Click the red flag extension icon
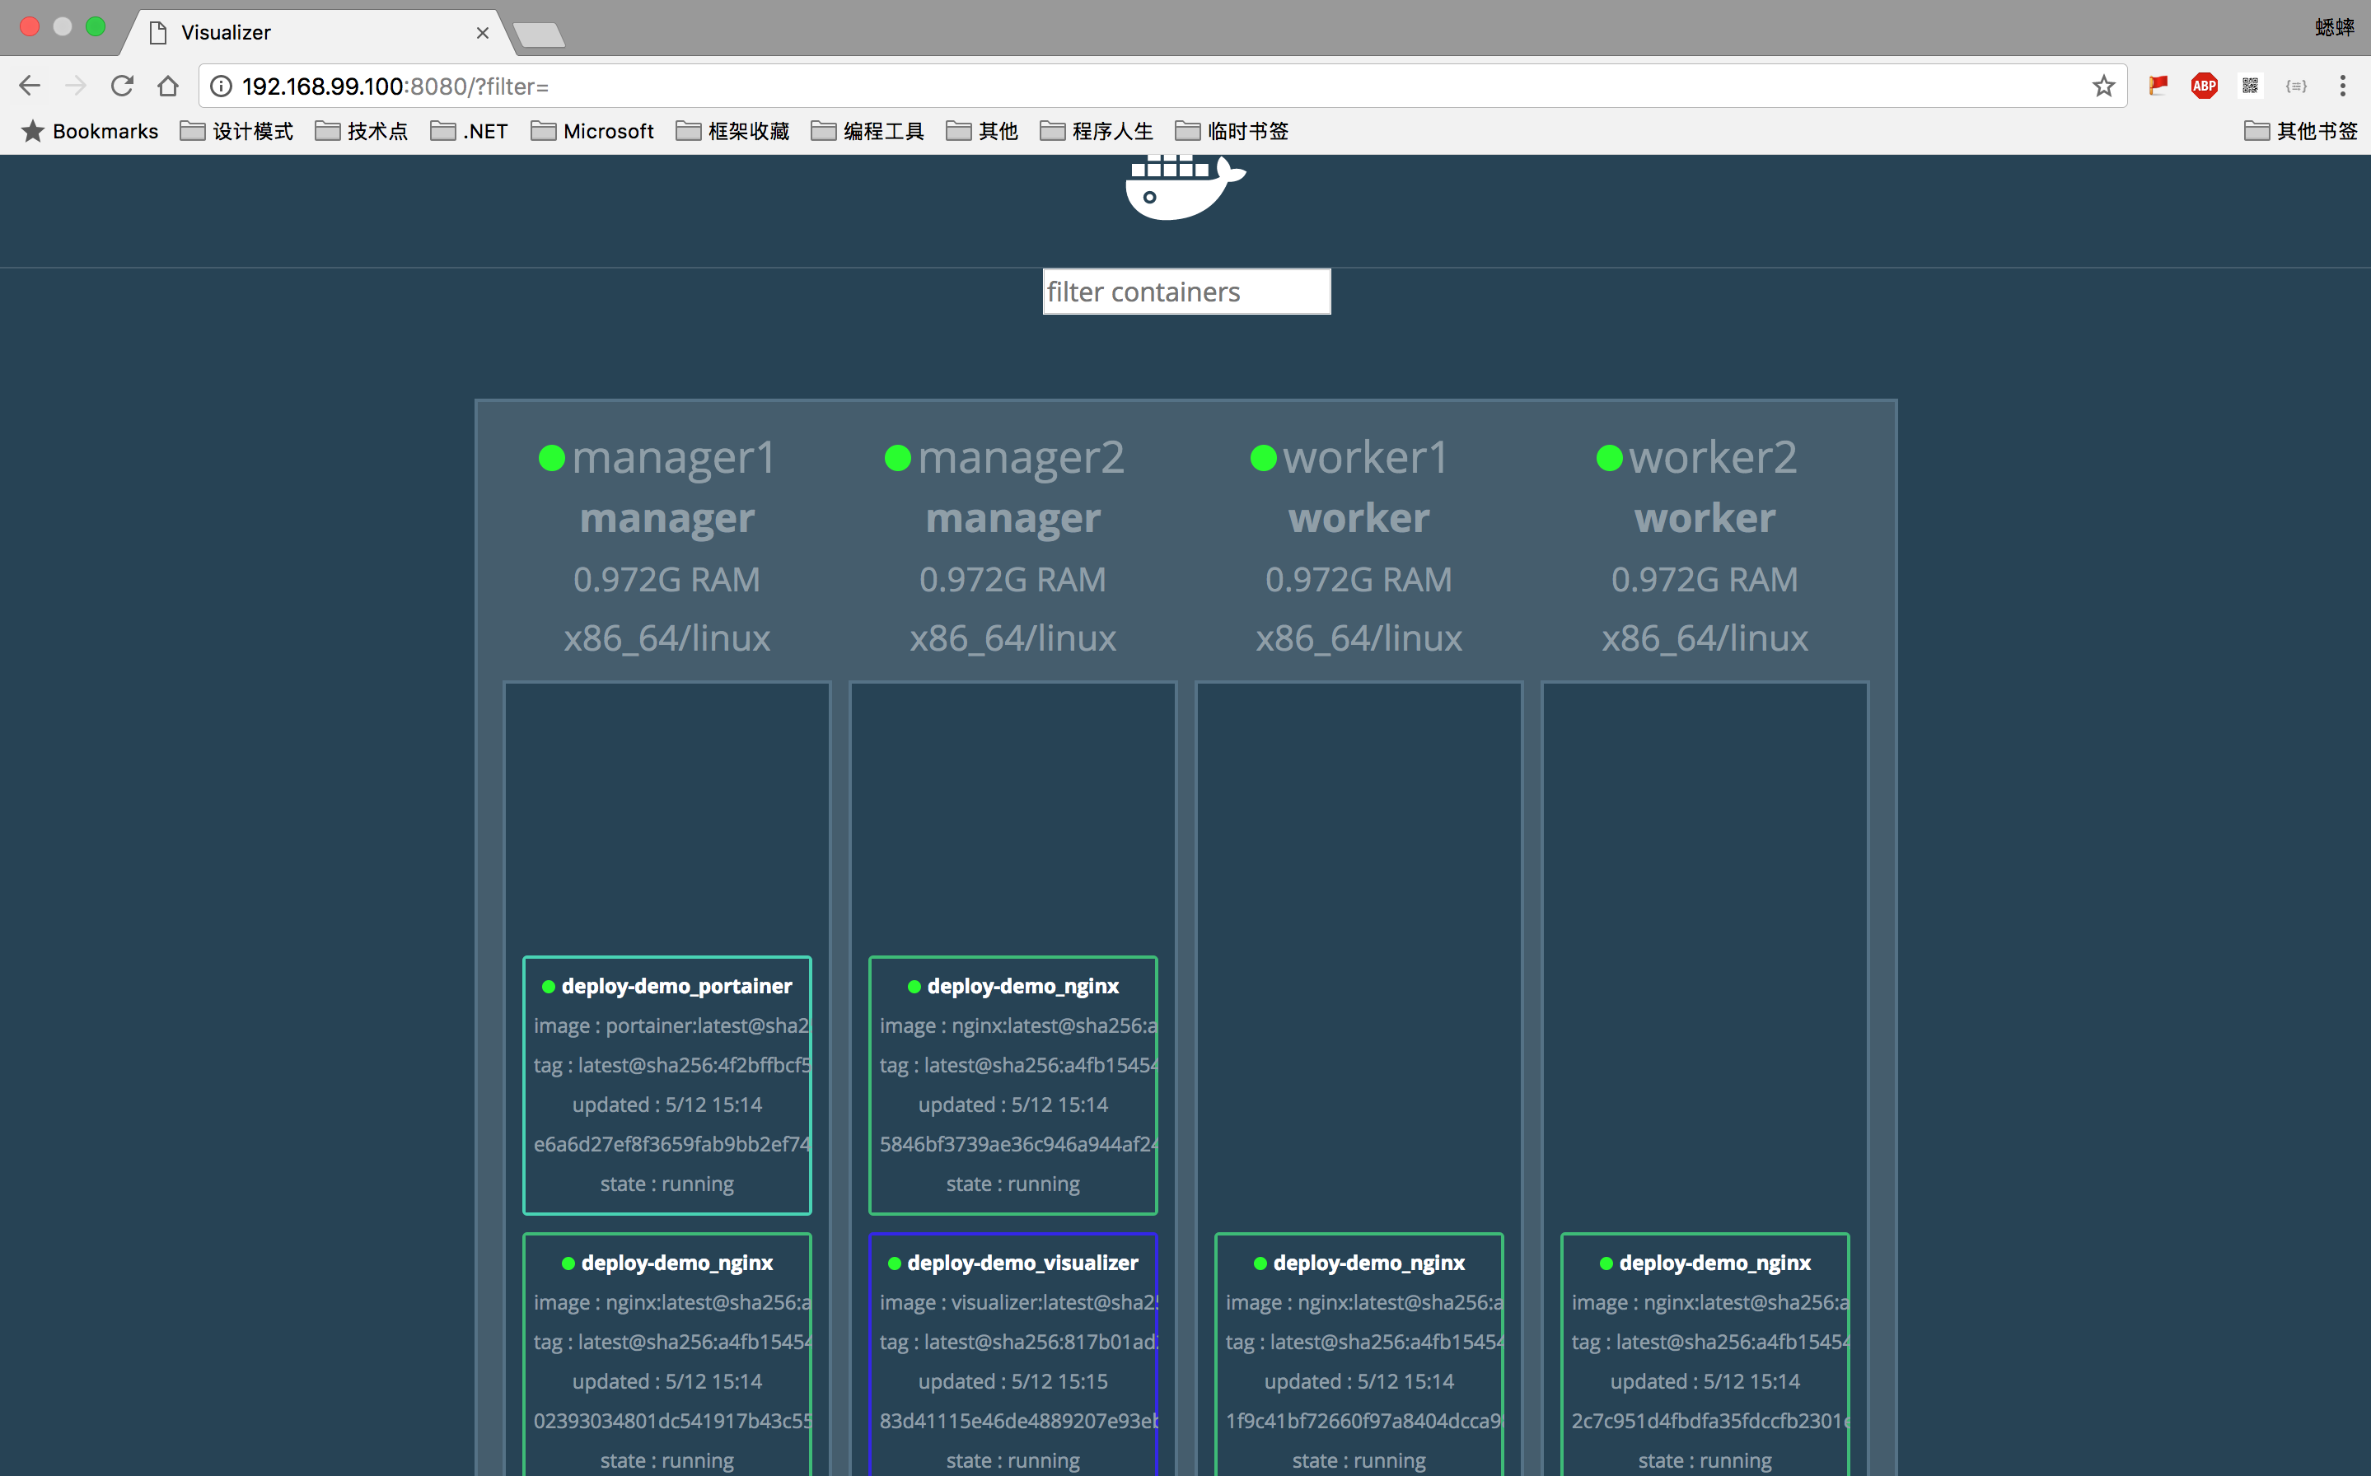Screen dimensions: 2371x1476 [x=2158, y=86]
